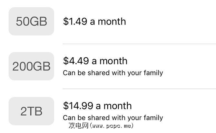Choose the 2TB storage badge

point(31,111)
